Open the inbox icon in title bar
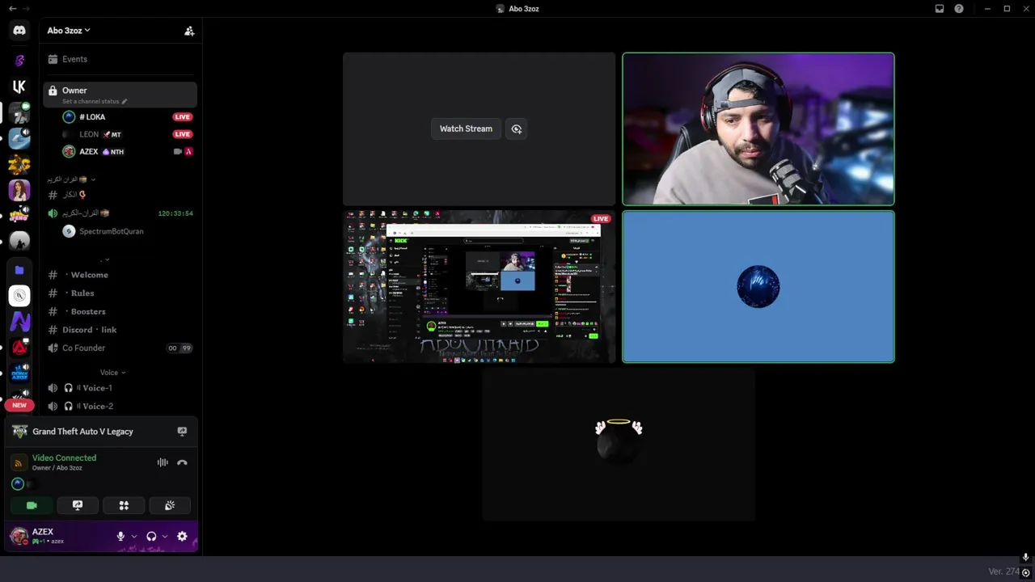 (940, 8)
